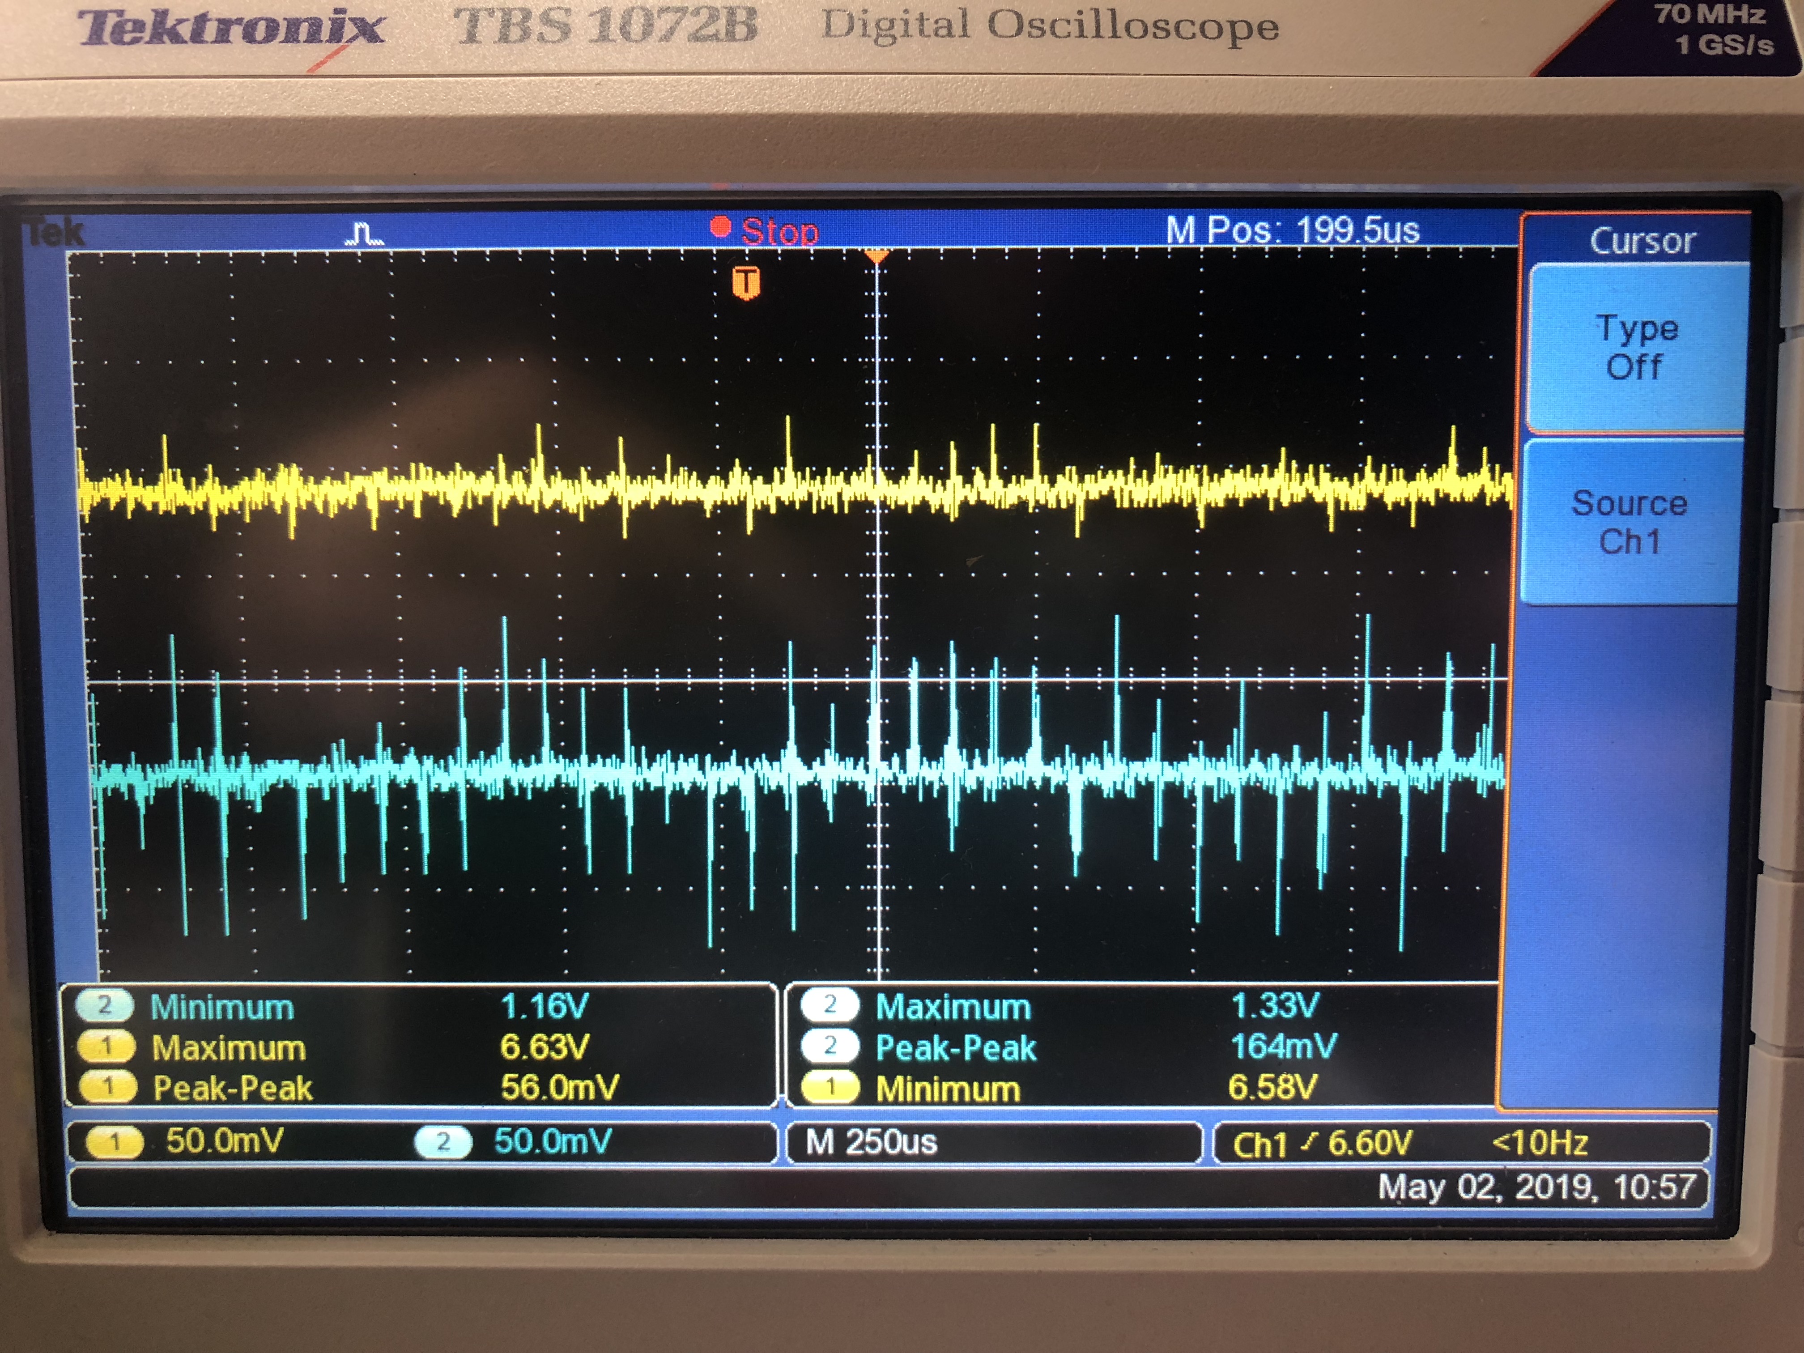Click the orange horizontal trigger arrow marker
1804x1353 pixels.
[x=876, y=257]
